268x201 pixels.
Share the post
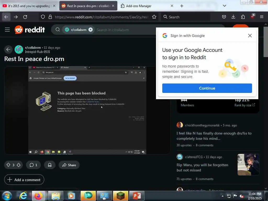coord(69,165)
